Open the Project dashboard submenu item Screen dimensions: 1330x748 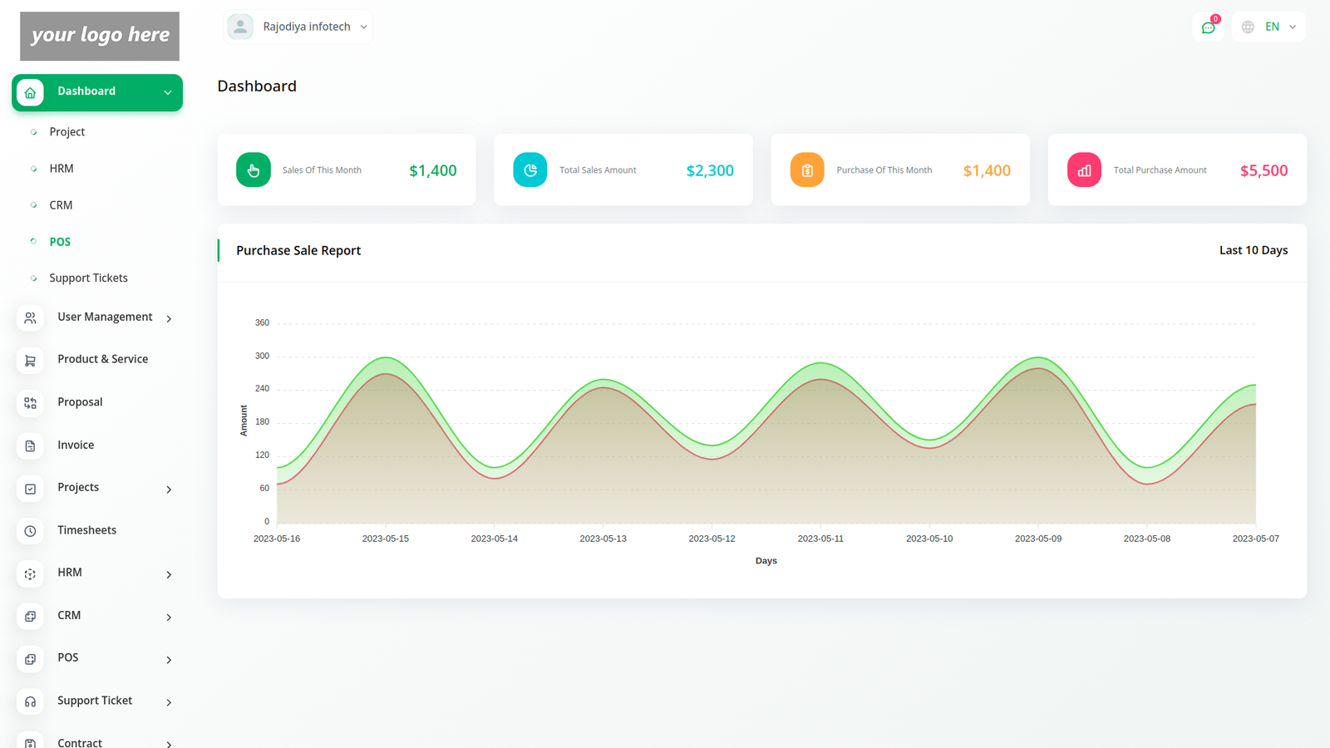click(66, 132)
